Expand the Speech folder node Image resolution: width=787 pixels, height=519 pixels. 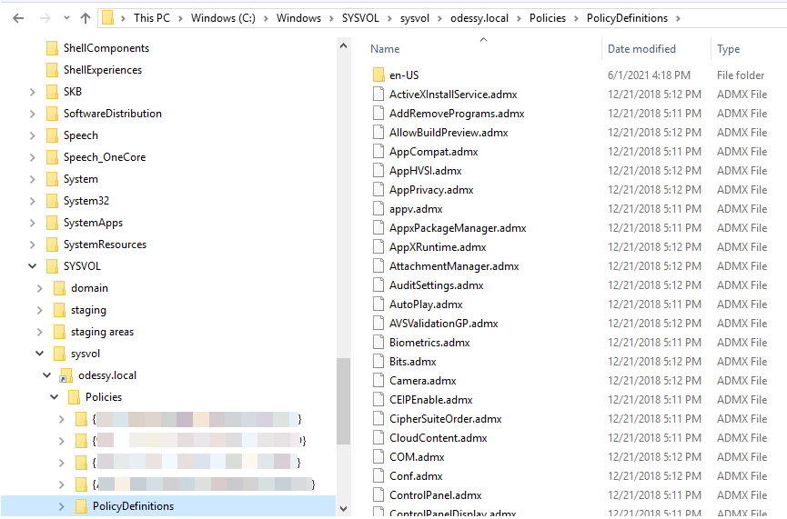tap(33, 135)
